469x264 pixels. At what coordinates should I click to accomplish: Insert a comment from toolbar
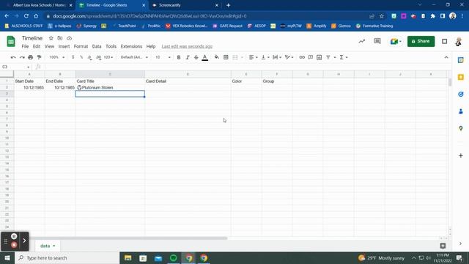click(x=311, y=57)
